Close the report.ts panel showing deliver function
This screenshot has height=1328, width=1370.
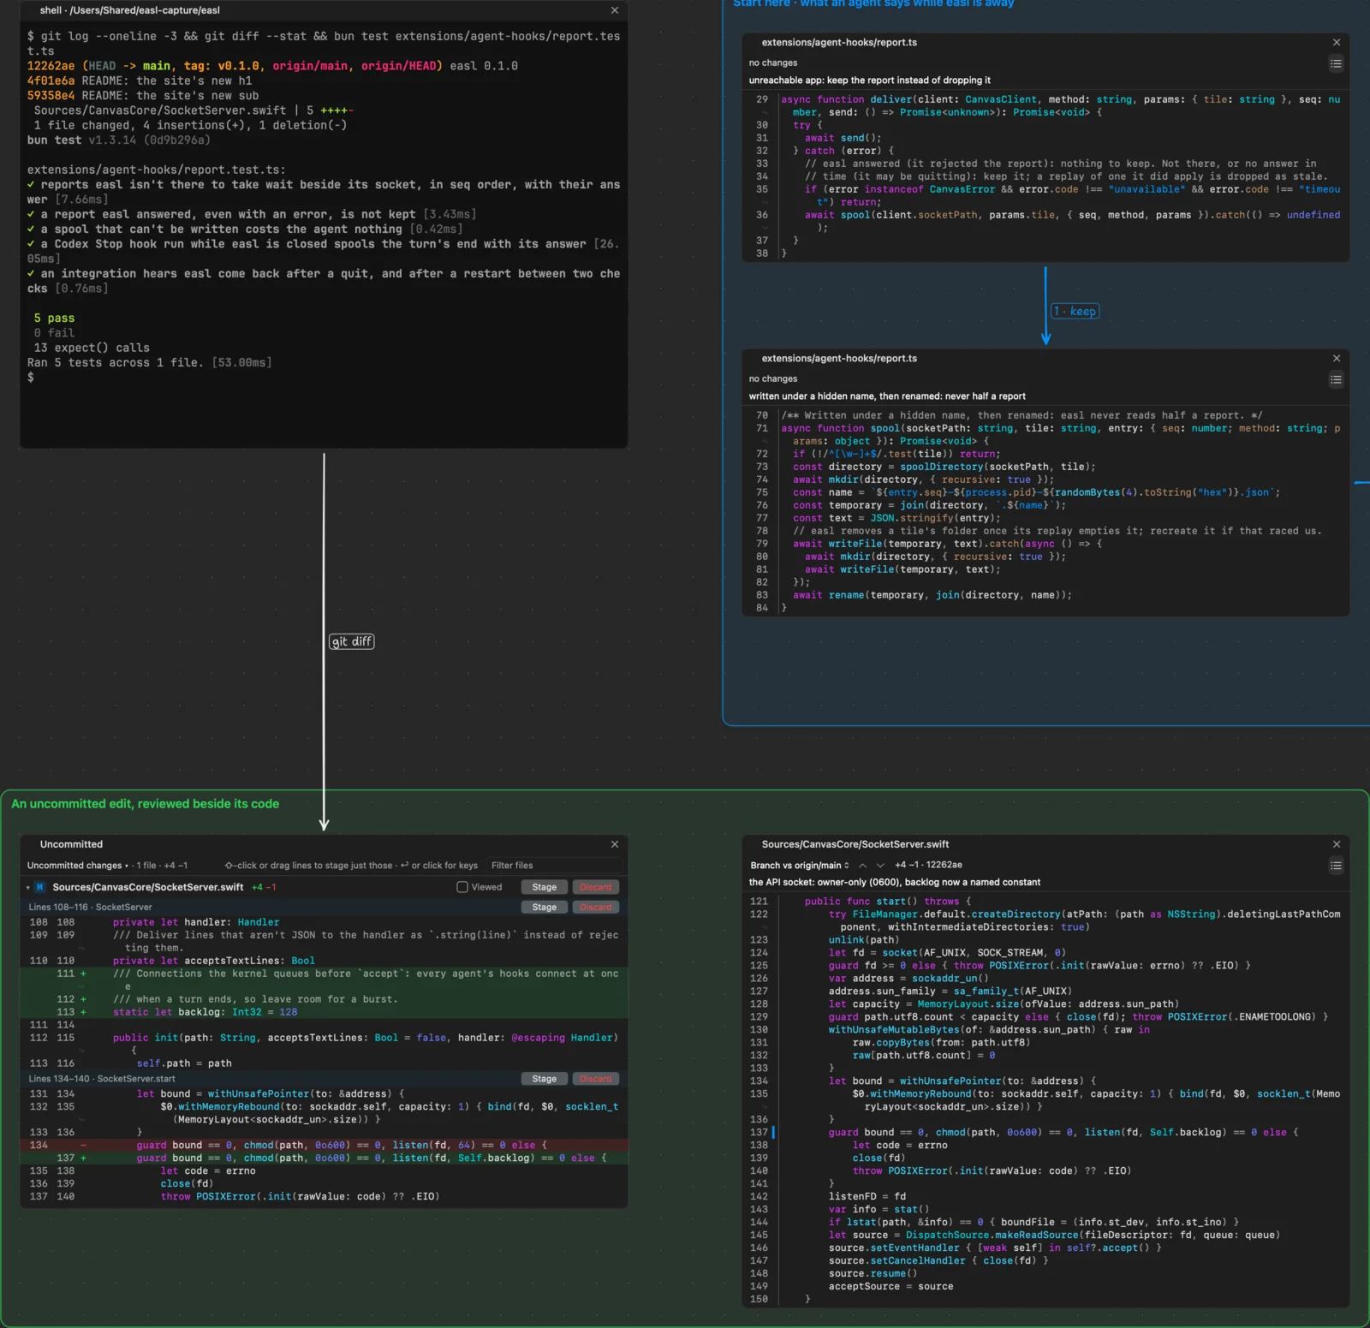pyautogui.click(x=1337, y=42)
